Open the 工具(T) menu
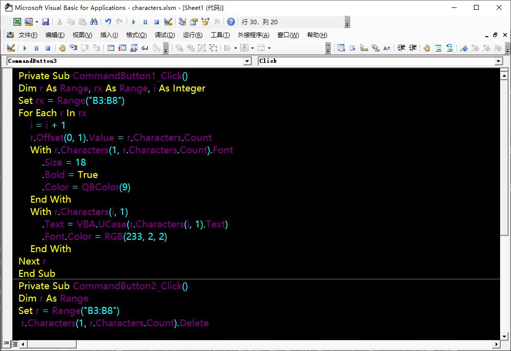Image resolution: width=511 pixels, height=351 pixels. [220, 35]
